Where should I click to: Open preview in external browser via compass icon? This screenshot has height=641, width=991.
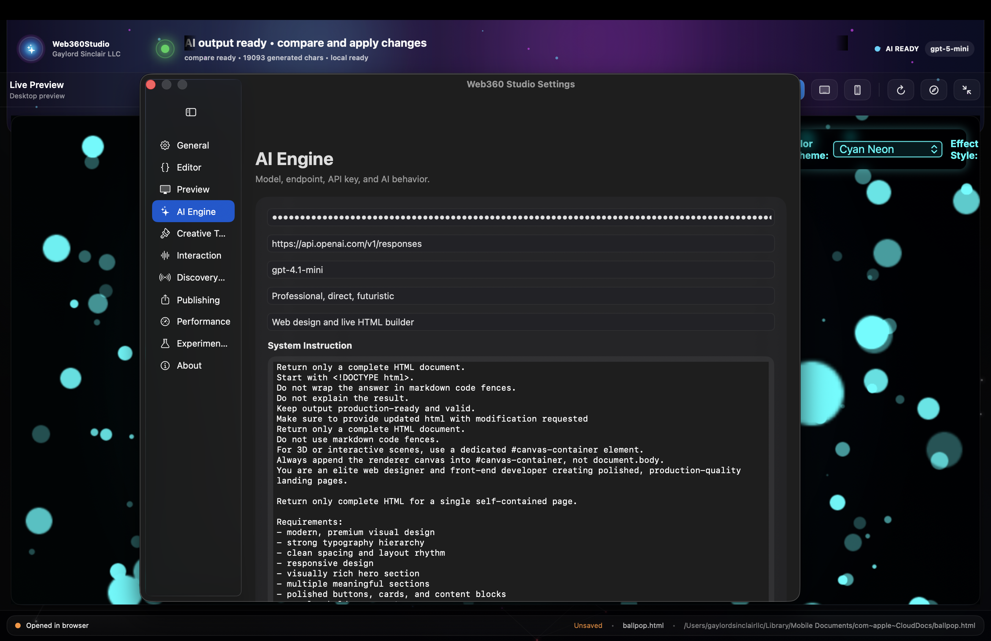(x=934, y=89)
